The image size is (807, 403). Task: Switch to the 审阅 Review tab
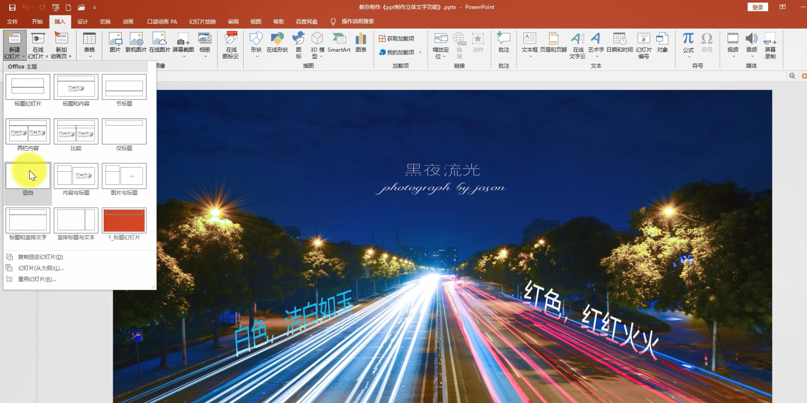[233, 21]
